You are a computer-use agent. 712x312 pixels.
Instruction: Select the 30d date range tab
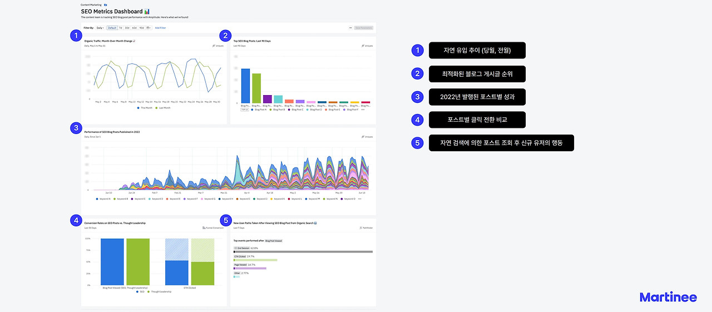(x=127, y=28)
